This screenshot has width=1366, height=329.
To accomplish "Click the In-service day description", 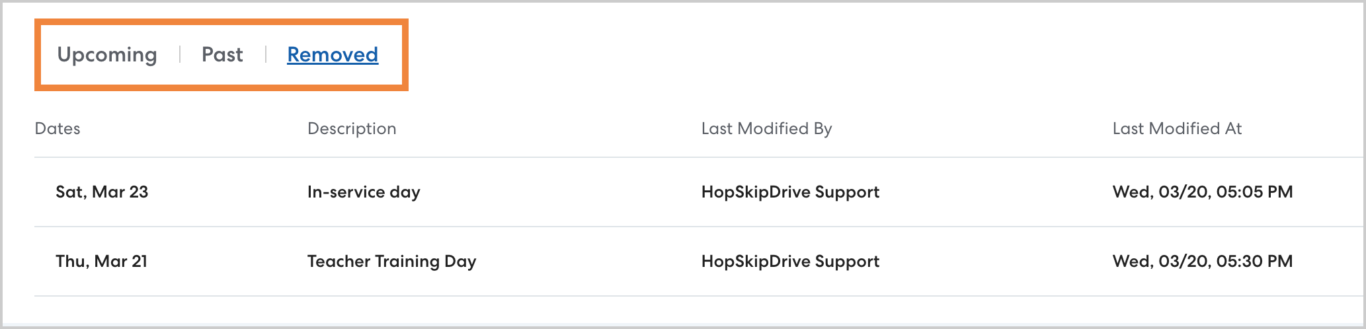I will point(364,192).
